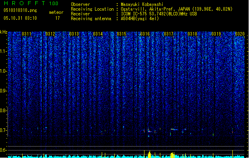Click antenna value A504HB(yagi 4el)
Screen dimensions: 249x158
[140, 19]
